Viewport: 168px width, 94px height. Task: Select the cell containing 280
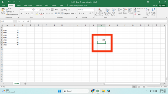point(101,40)
